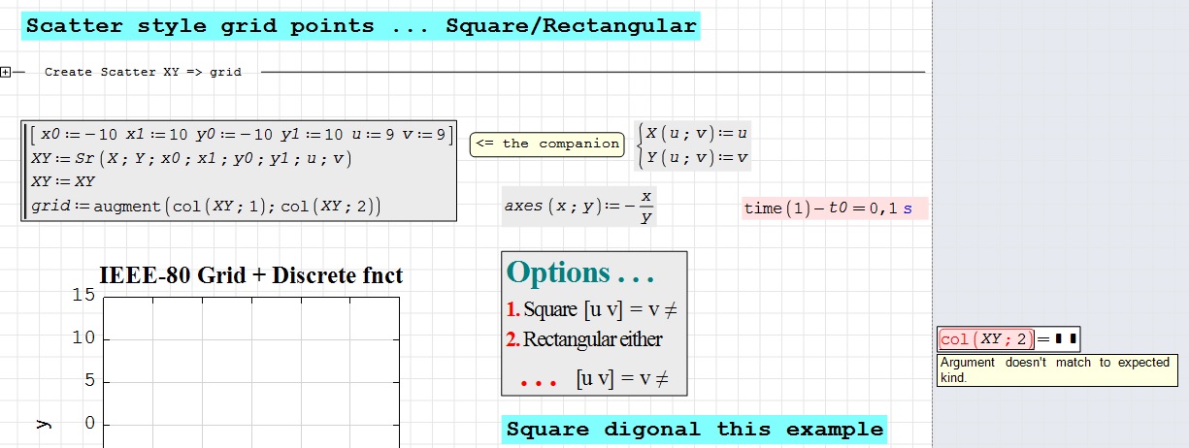Screen dimensions: 1189x448
Task: Click the red col(XY;2) error expression
Action: 985,339
